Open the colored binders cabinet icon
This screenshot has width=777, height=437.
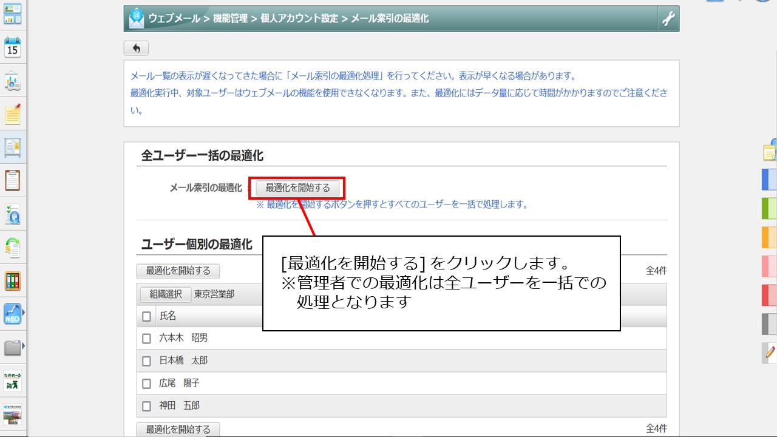pos(13,280)
